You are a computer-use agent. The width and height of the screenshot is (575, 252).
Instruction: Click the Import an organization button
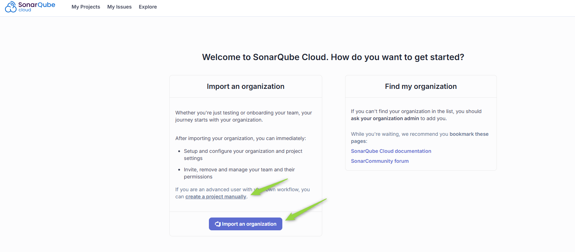[x=246, y=224]
